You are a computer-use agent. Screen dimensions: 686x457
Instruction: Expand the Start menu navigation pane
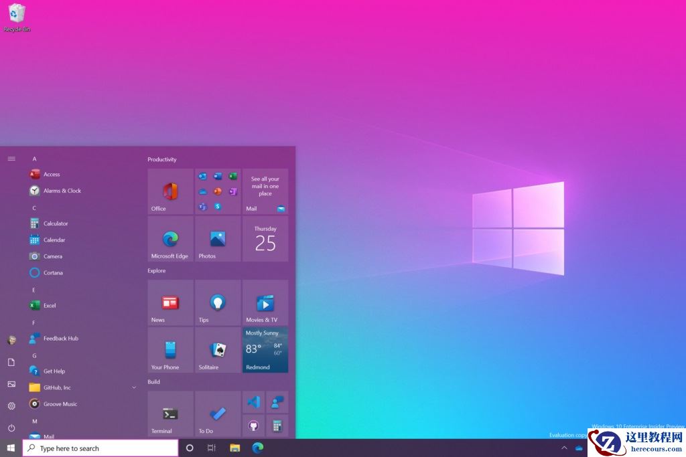tap(11, 159)
